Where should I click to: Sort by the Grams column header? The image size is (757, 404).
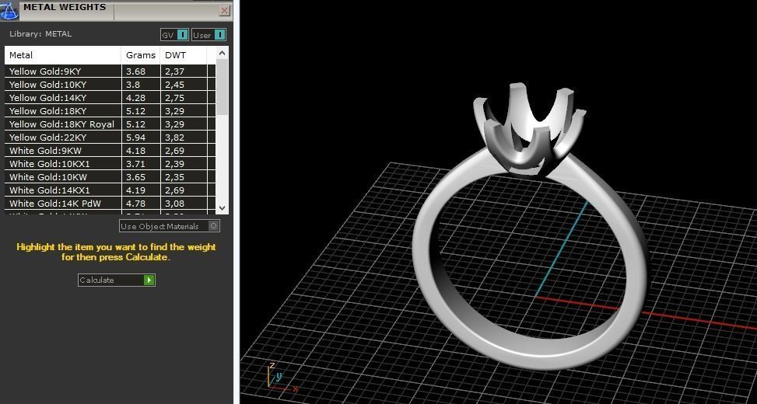141,55
